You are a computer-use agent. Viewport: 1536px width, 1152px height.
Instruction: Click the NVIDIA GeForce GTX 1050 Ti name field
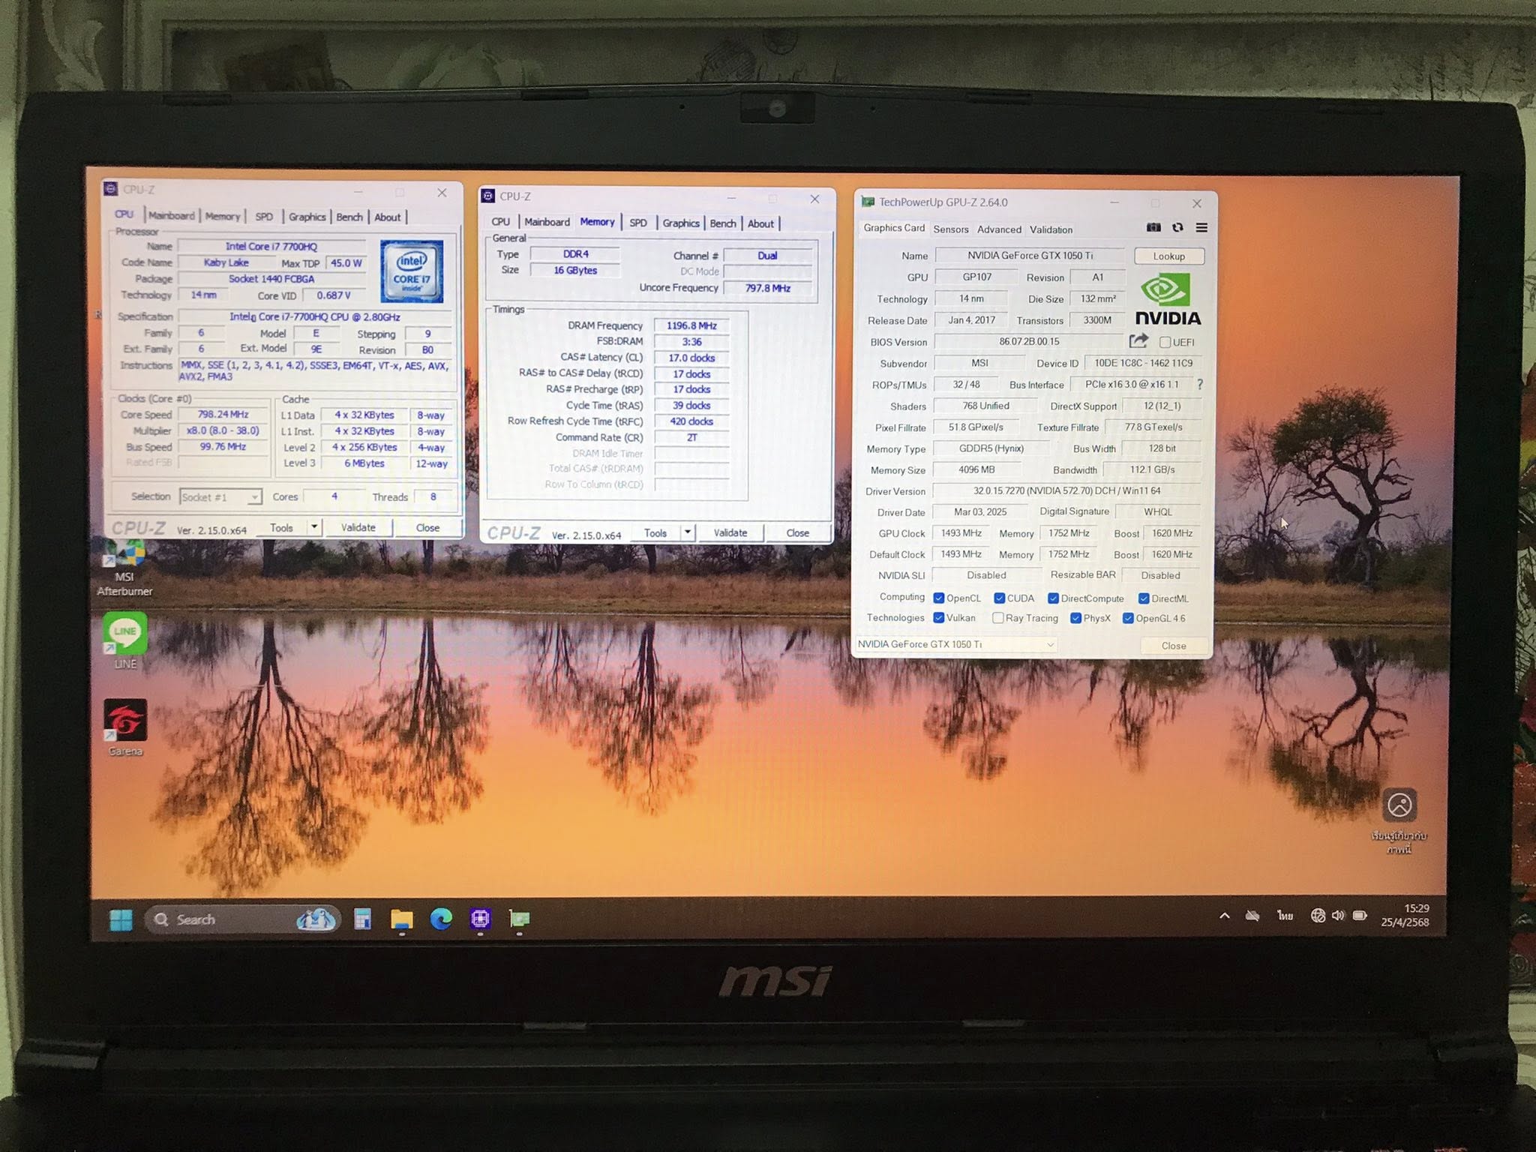point(1030,256)
